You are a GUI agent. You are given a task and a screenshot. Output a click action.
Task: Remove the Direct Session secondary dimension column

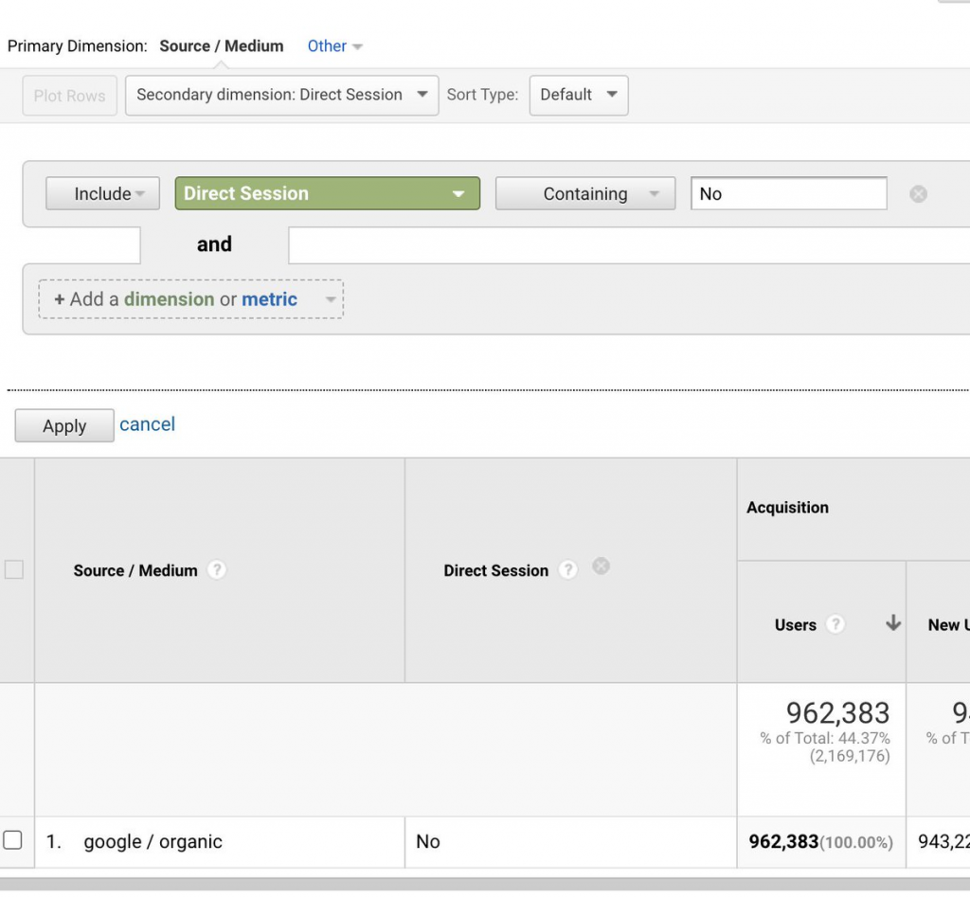(601, 566)
